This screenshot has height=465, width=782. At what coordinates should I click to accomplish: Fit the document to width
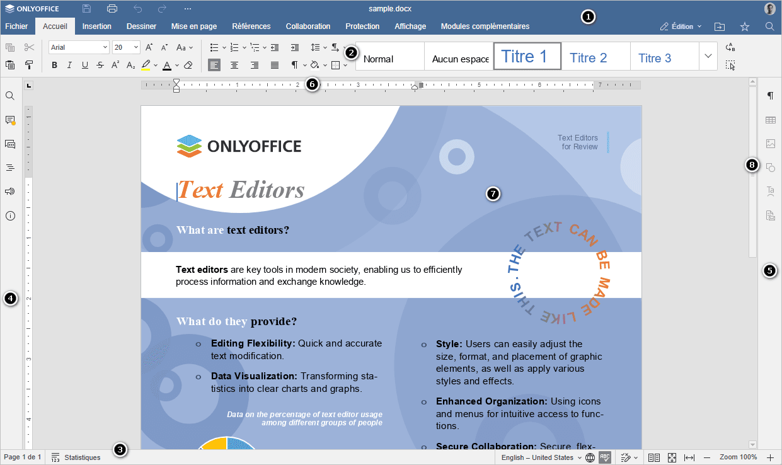[689, 457]
